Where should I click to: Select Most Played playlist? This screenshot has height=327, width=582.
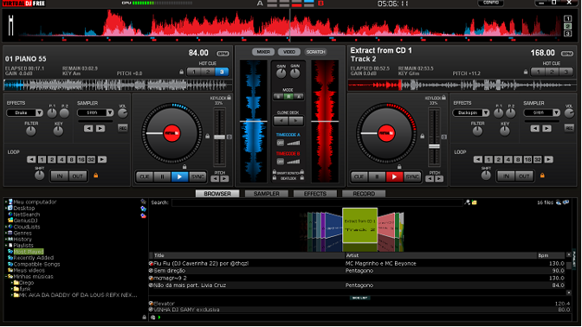[x=29, y=252]
